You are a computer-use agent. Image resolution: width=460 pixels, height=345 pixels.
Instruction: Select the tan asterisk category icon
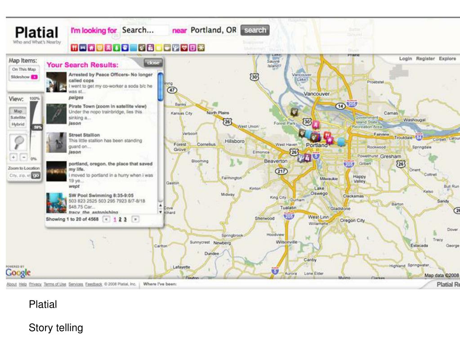[201, 48]
